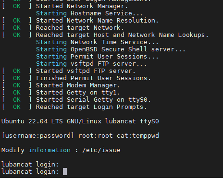
Task: Click the 'Starting OpenBSD Secure Shell server...' line
Action: [111, 49]
